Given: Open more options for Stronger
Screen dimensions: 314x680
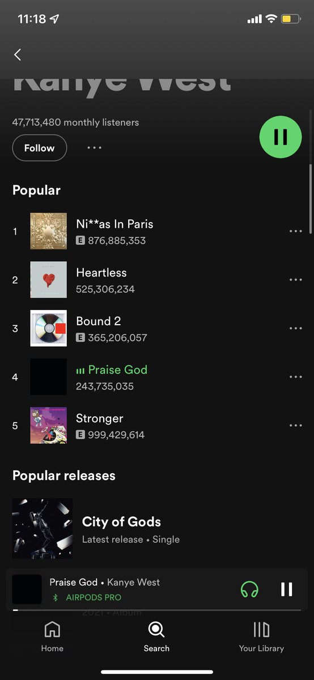Looking at the screenshot, I should point(295,426).
